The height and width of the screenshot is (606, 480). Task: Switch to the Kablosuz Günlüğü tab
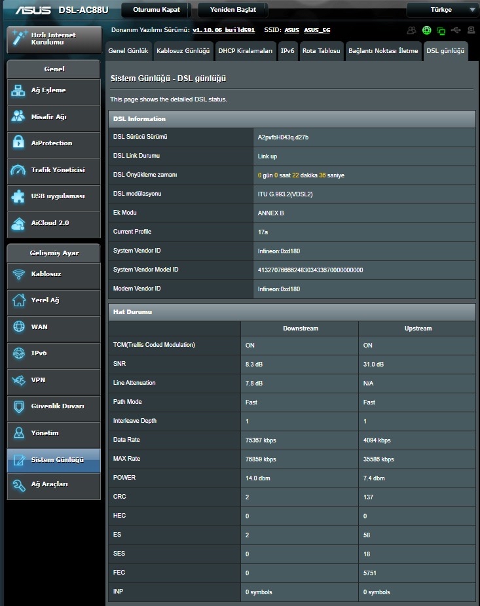[x=183, y=51]
